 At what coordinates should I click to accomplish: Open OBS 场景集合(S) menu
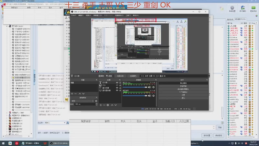point(119,15)
